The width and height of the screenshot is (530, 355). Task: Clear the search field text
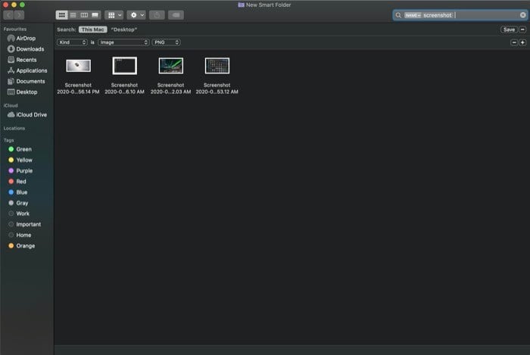(x=522, y=15)
